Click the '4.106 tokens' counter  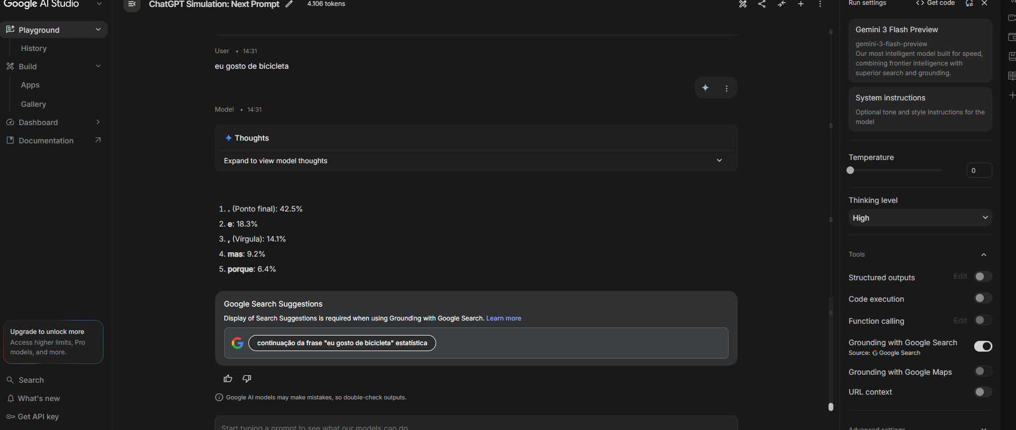pos(326,4)
